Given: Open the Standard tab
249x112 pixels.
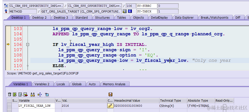Looking at the screenshot, I should tap(81, 18).
